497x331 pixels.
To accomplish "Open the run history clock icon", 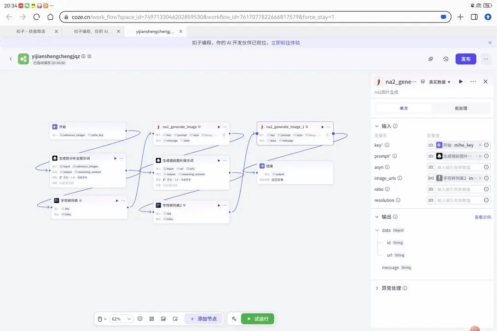I will tap(446, 59).
